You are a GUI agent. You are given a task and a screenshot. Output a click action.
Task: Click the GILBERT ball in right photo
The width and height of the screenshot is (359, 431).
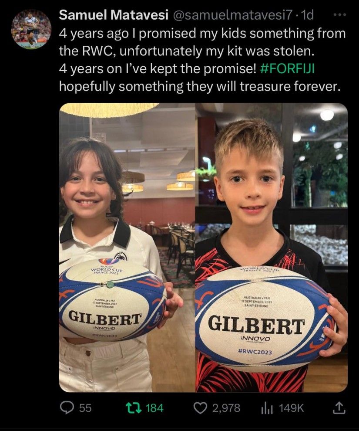tap(265, 319)
